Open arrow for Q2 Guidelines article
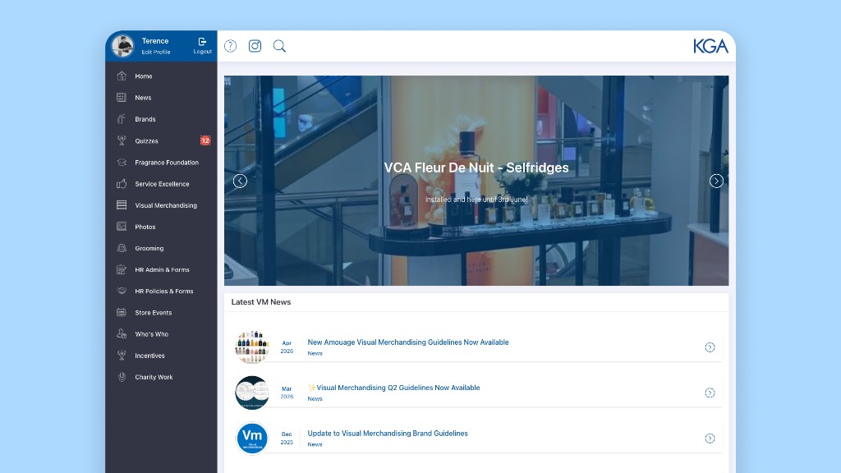This screenshot has width=841, height=473. point(710,393)
